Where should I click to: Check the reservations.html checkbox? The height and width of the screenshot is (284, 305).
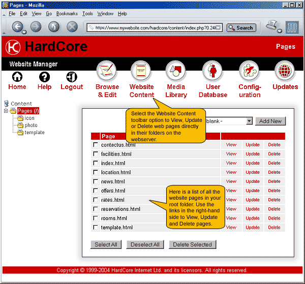pos(96,209)
